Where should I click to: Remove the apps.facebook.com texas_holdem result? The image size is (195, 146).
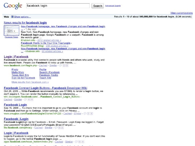coord(83,142)
